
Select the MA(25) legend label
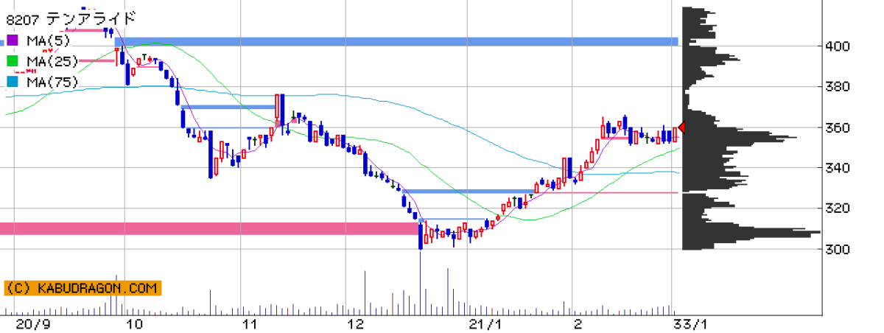pyautogui.click(x=52, y=60)
